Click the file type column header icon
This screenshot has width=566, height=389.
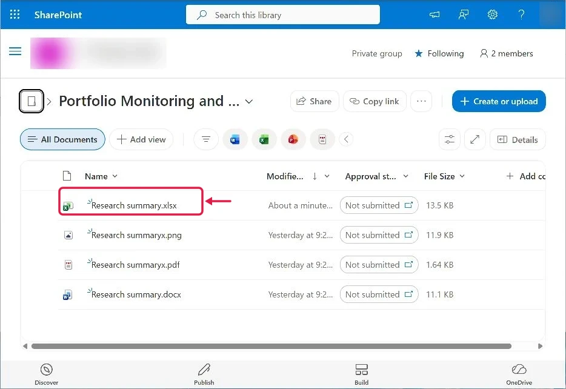click(67, 176)
